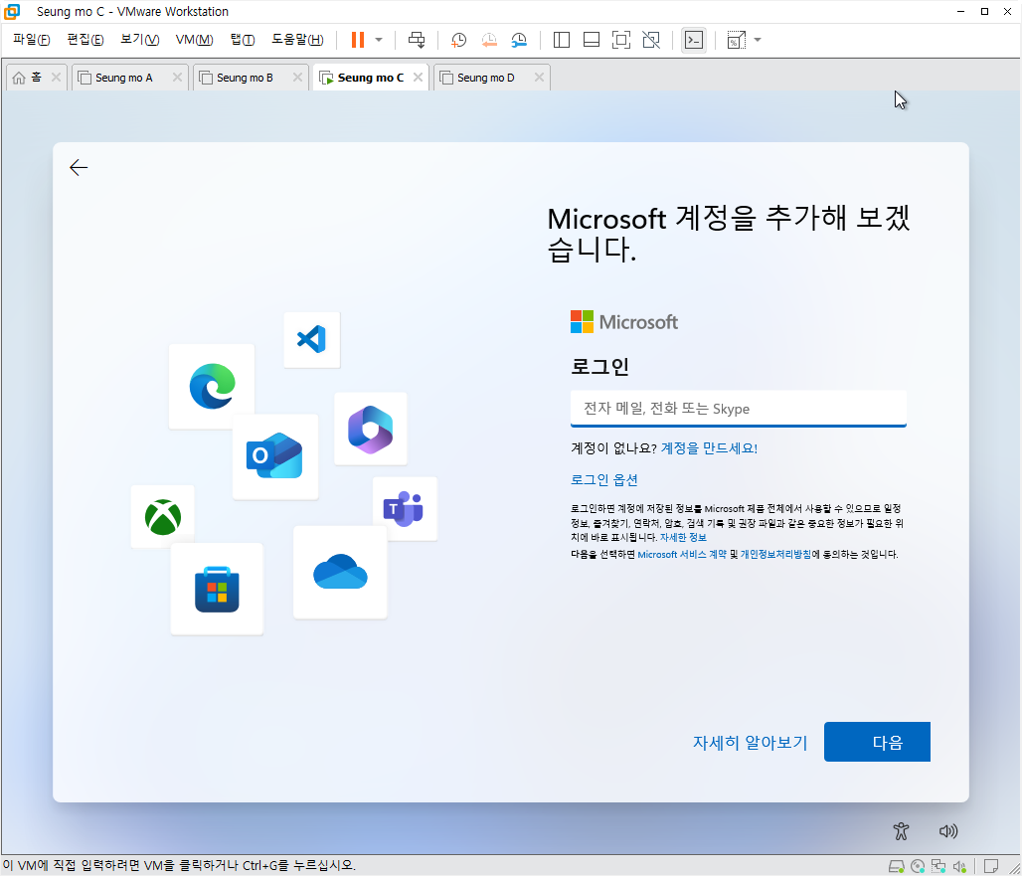Toggle the thumbnail bar view icon
Image resolution: width=1022 pixels, height=876 pixels.
592,40
